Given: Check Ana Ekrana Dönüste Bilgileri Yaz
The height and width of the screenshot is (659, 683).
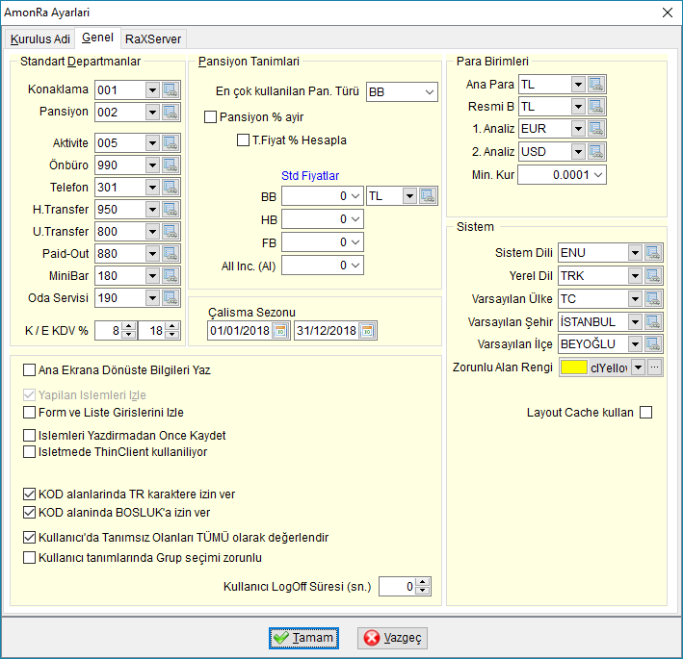Looking at the screenshot, I should [x=29, y=370].
